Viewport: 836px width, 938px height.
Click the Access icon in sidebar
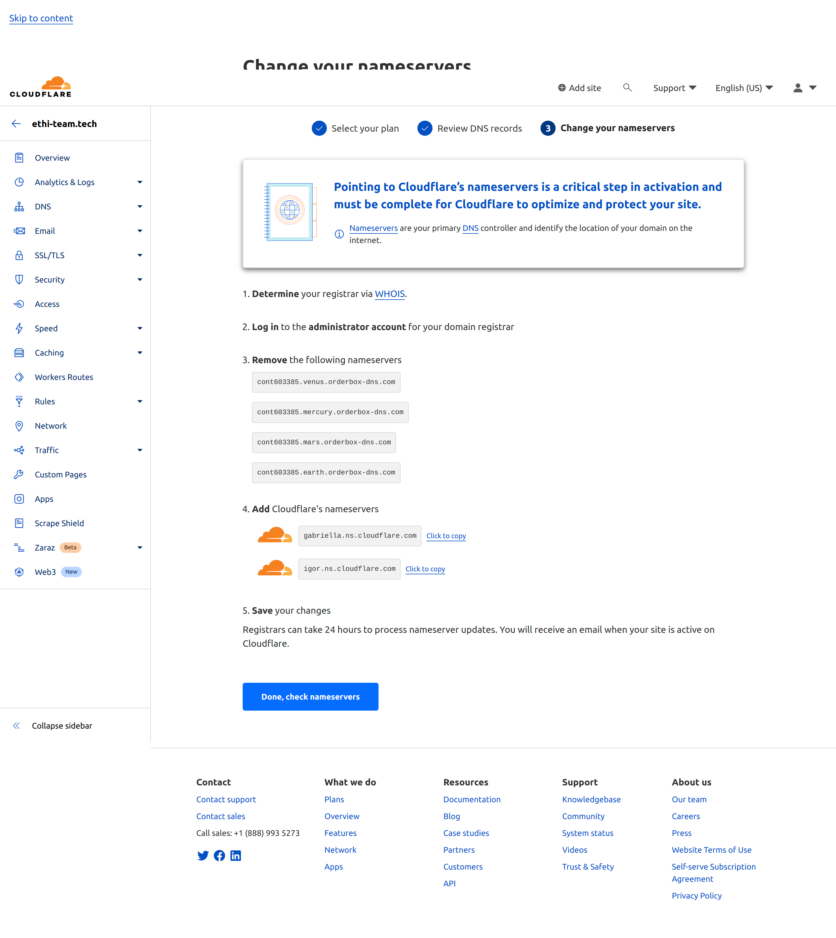click(19, 303)
